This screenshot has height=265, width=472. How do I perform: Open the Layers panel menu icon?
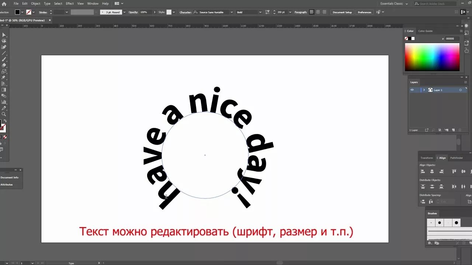(465, 82)
